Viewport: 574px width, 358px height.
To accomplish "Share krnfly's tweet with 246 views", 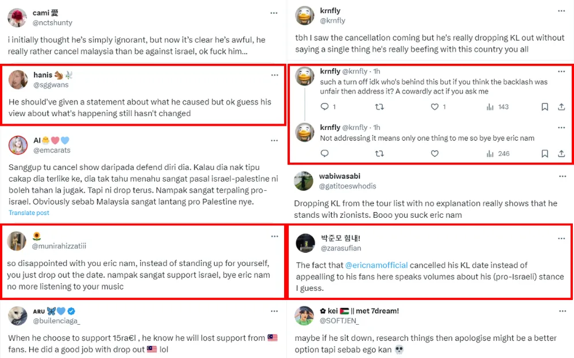I will point(561,153).
